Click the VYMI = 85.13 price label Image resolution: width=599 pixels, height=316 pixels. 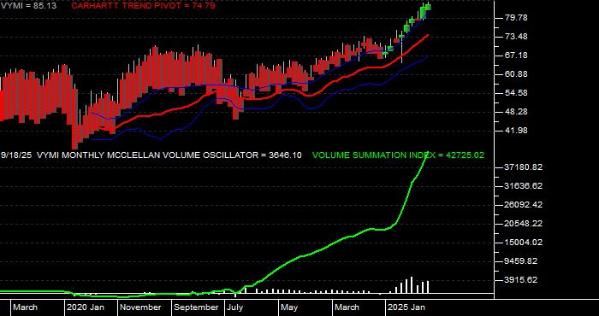tap(28, 6)
